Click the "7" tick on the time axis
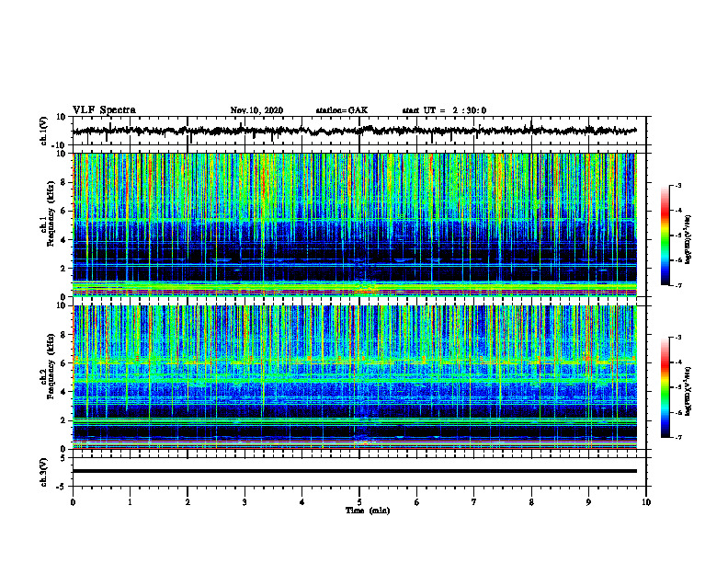Viewport: 728px width, 563px height. pyautogui.click(x=474, y=502)
